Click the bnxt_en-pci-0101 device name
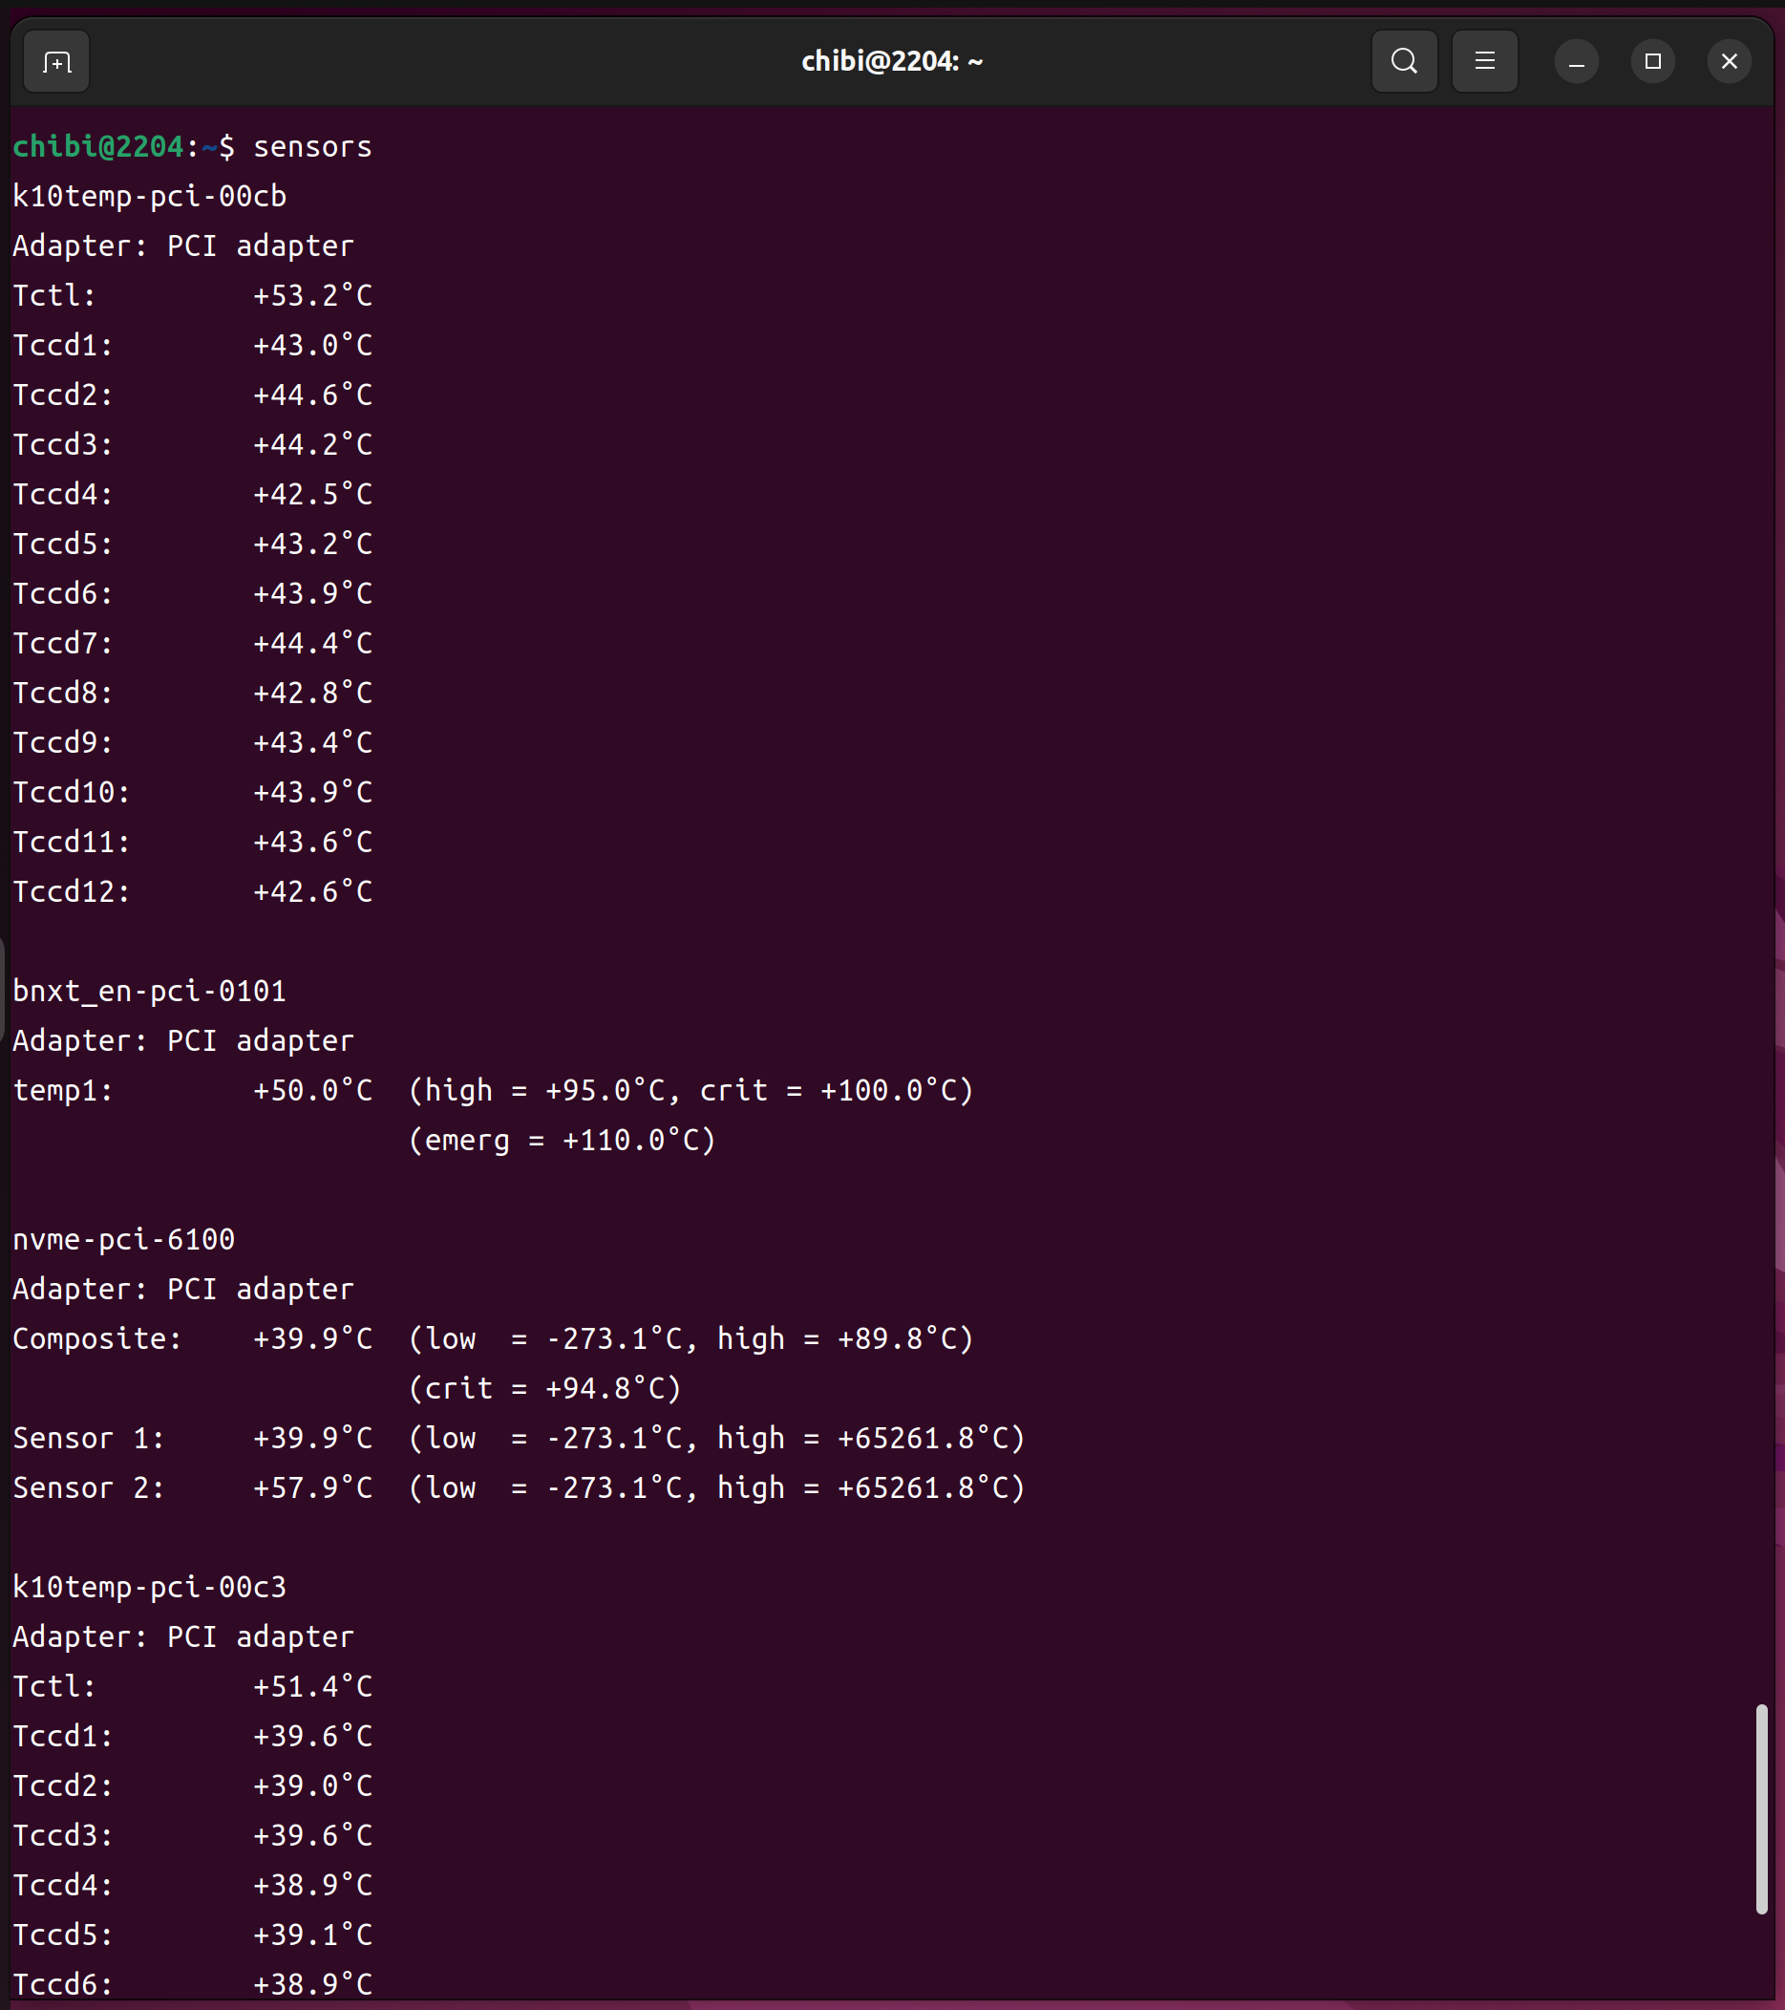Viewport: 1785px width, 2010px height. click(149, 992)
